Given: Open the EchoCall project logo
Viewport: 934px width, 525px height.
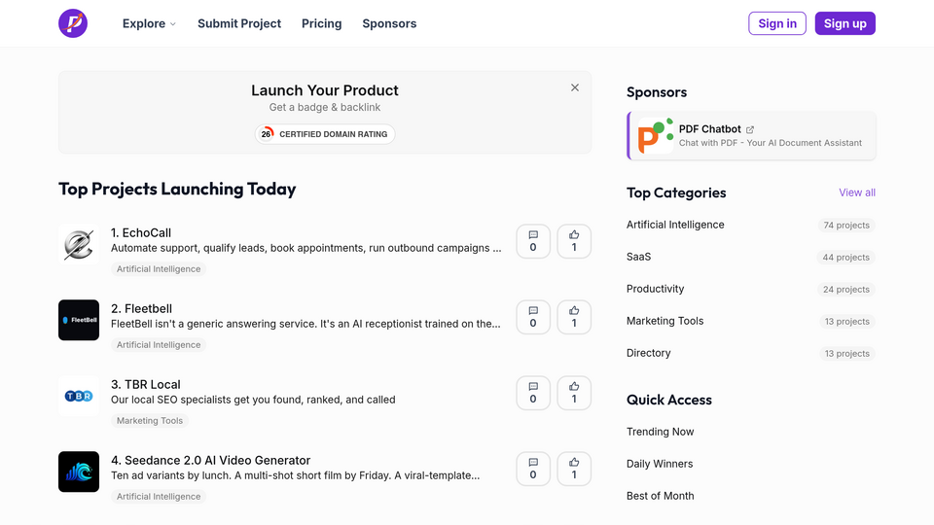Looking at the screenshot, I should coord(79,244).
